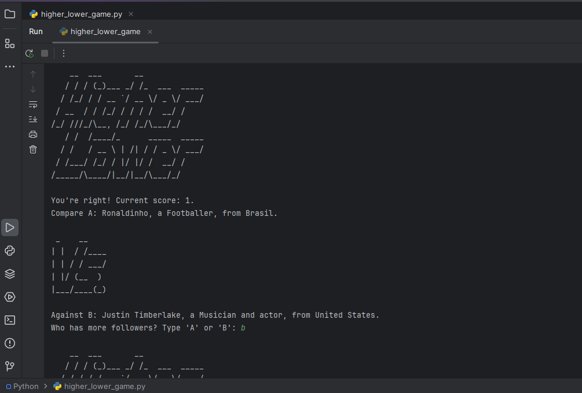Open the Git version control window
This screenshot has height=393, width=582.
[x=10, y=366]
